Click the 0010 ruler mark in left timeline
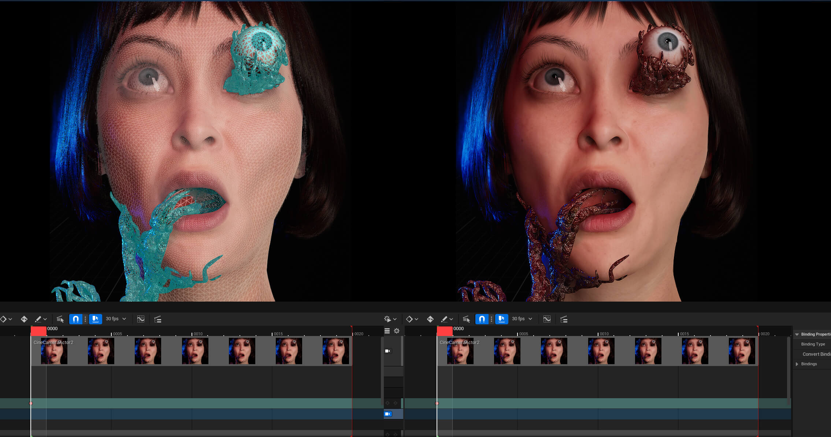The height and width of the screenshot is (437, 831). click(x=198, y=334)
